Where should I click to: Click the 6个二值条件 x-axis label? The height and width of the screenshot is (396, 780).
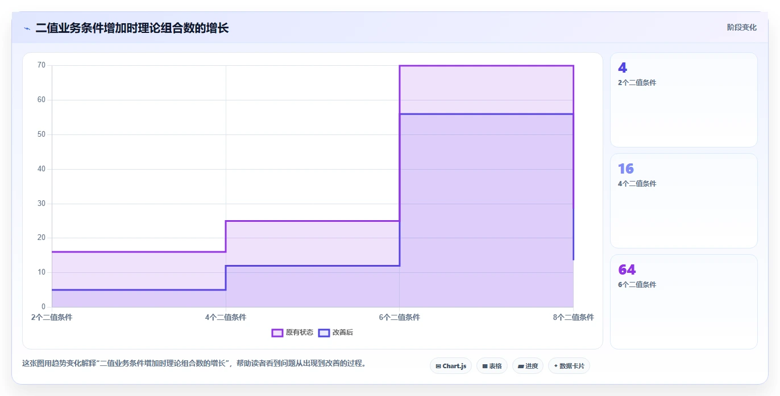tap(400, 317)
